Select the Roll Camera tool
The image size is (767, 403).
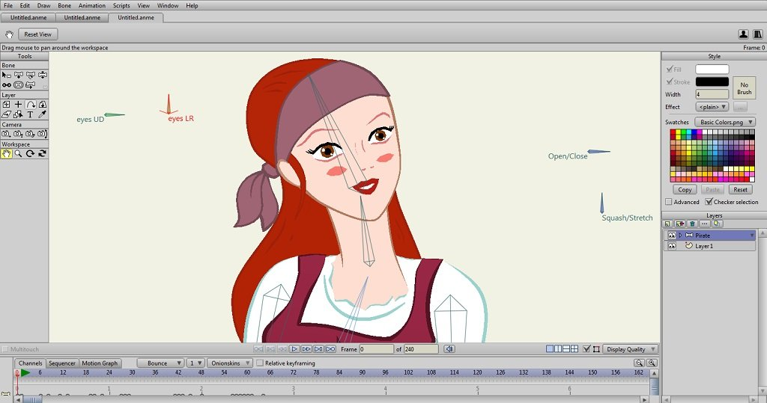(x=30, y=134)
